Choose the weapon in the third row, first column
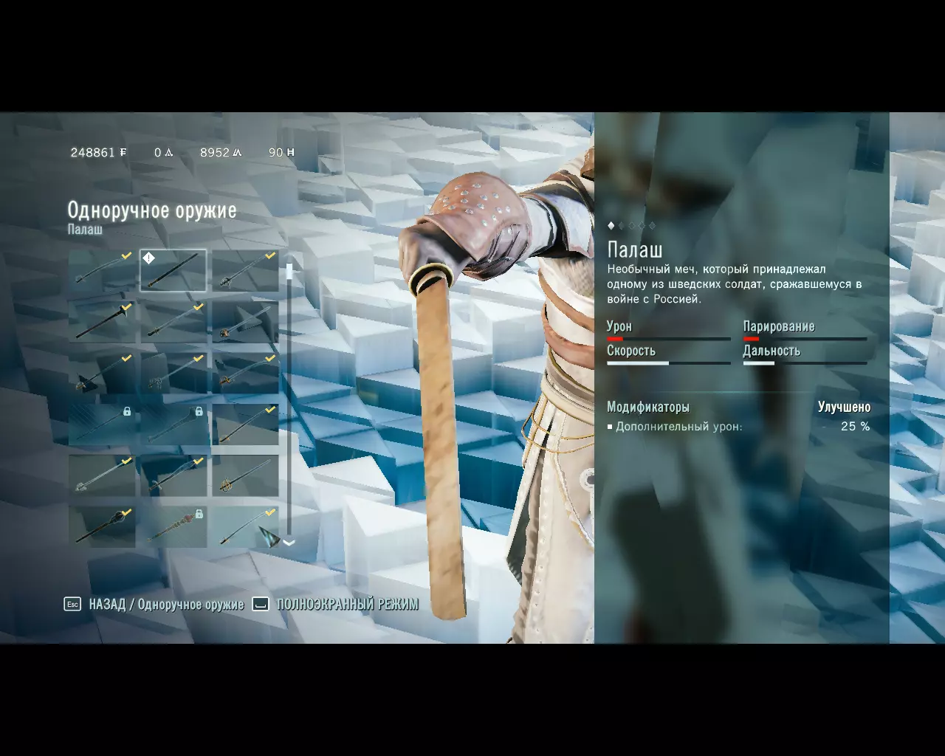 click(x=102, y=373)
